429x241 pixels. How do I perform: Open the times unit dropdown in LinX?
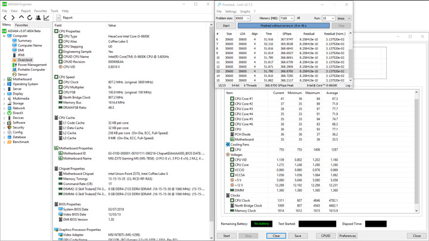[344, 18]
